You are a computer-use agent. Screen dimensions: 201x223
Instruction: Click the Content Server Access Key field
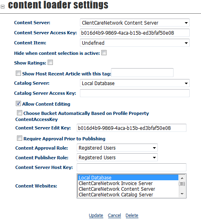click(x=135, y=33)
